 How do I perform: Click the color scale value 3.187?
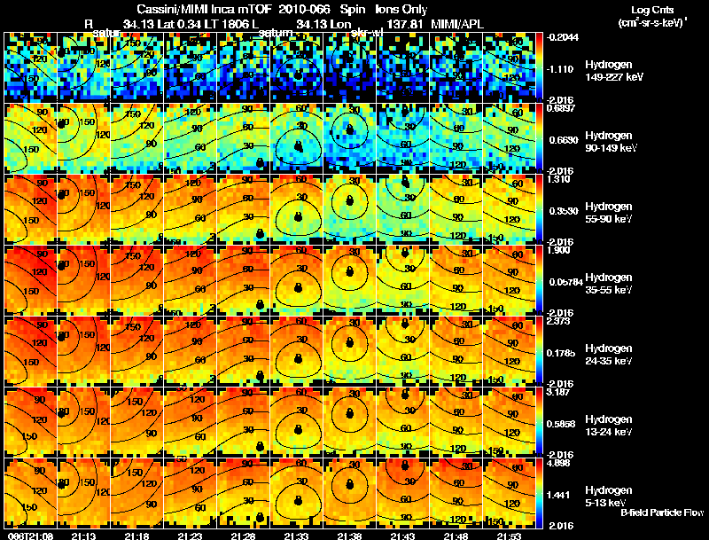point(559,392)
